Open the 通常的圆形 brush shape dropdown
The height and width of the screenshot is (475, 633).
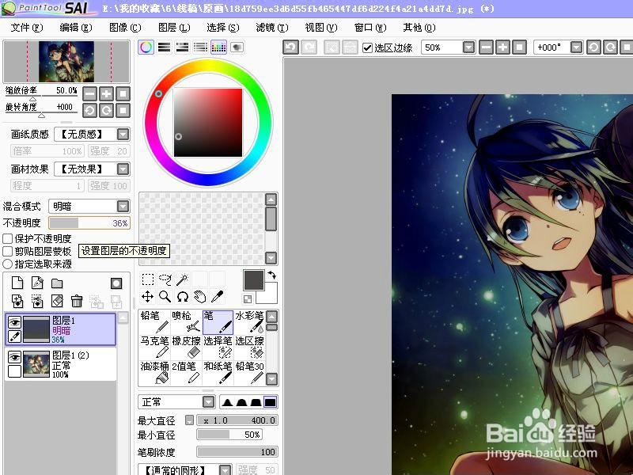(x=226, y=469)
